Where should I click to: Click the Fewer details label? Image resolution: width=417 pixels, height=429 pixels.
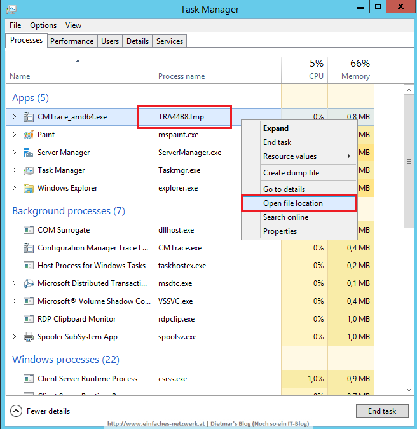(x=48, y=411)
